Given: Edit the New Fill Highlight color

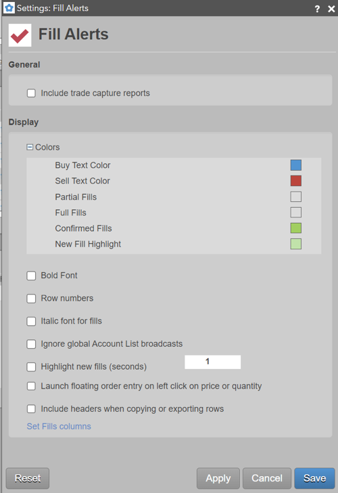Looking at the screenshot, I should 296,244.
